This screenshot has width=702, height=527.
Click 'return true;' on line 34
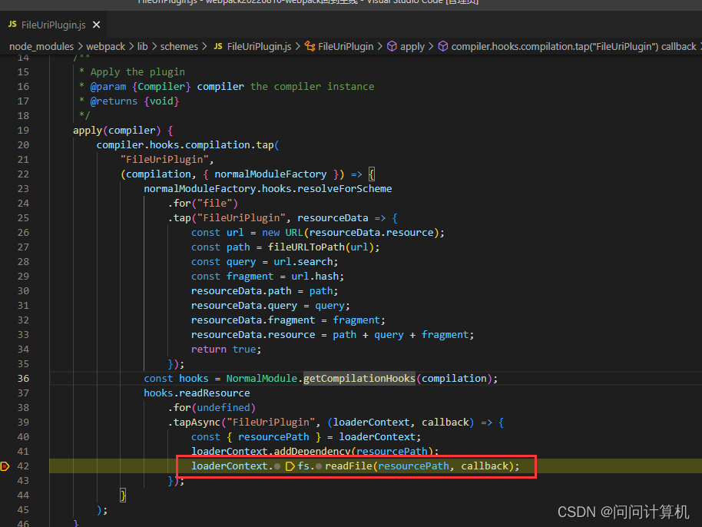click(x=226, y=350)
